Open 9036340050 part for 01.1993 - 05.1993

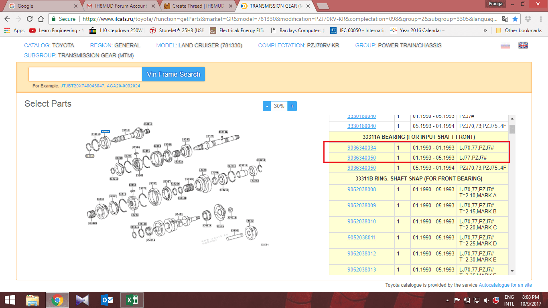point(361,158)
